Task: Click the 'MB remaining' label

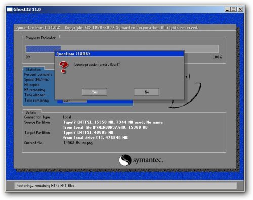Action: [34, 90]
